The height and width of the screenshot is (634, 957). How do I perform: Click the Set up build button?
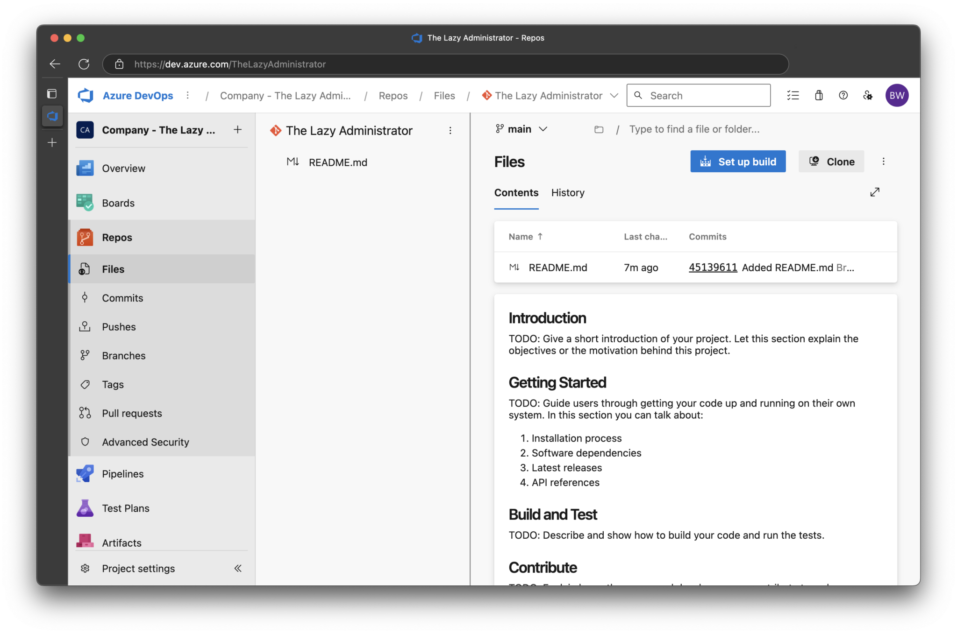pyautogui.click(x=738, y=162)
